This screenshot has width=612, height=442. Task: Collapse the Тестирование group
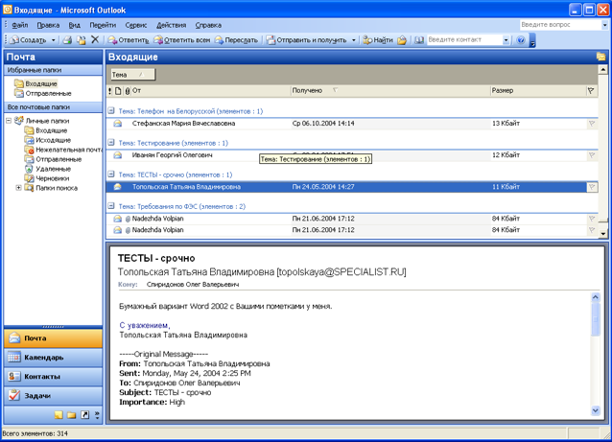[111, 143]
